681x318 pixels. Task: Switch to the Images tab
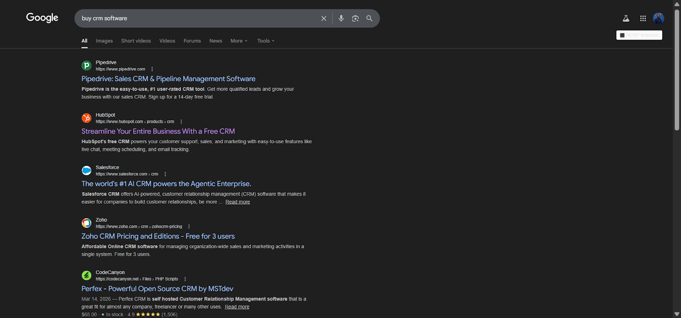click(x=104, y=41)
